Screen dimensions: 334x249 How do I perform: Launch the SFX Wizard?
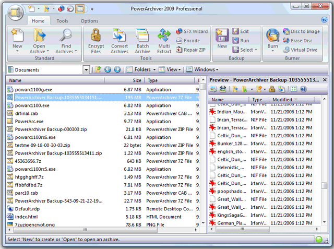click(192, 31)
